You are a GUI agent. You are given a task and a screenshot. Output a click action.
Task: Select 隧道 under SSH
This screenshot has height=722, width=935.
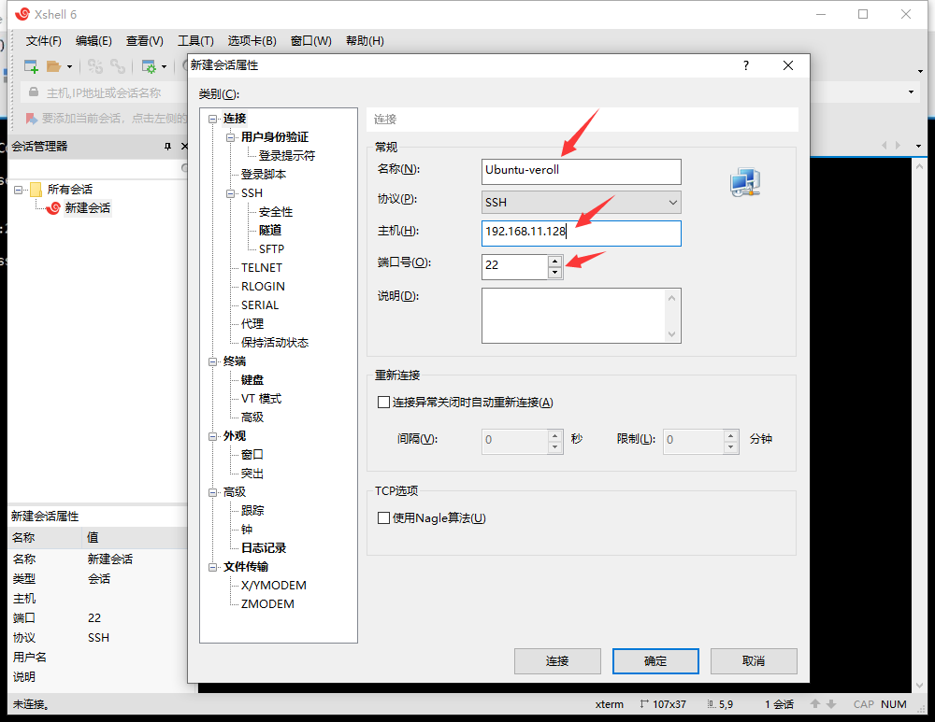(270, 230)
